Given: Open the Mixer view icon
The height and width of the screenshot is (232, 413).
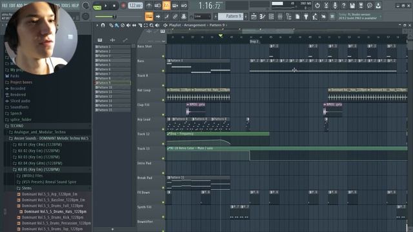Looking at the screenshot, I should [279, 17].
